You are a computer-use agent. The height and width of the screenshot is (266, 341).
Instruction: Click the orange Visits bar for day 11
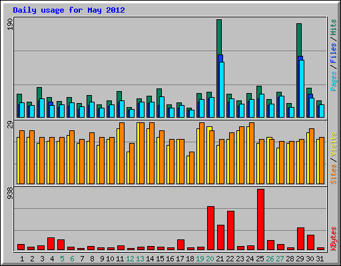(x=122, y=153)
